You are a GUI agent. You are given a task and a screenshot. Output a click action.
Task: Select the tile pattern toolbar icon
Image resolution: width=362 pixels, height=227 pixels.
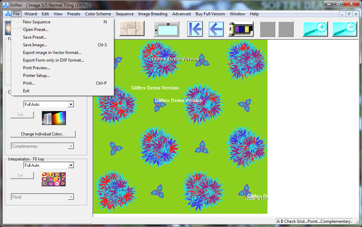click(132, 29)
